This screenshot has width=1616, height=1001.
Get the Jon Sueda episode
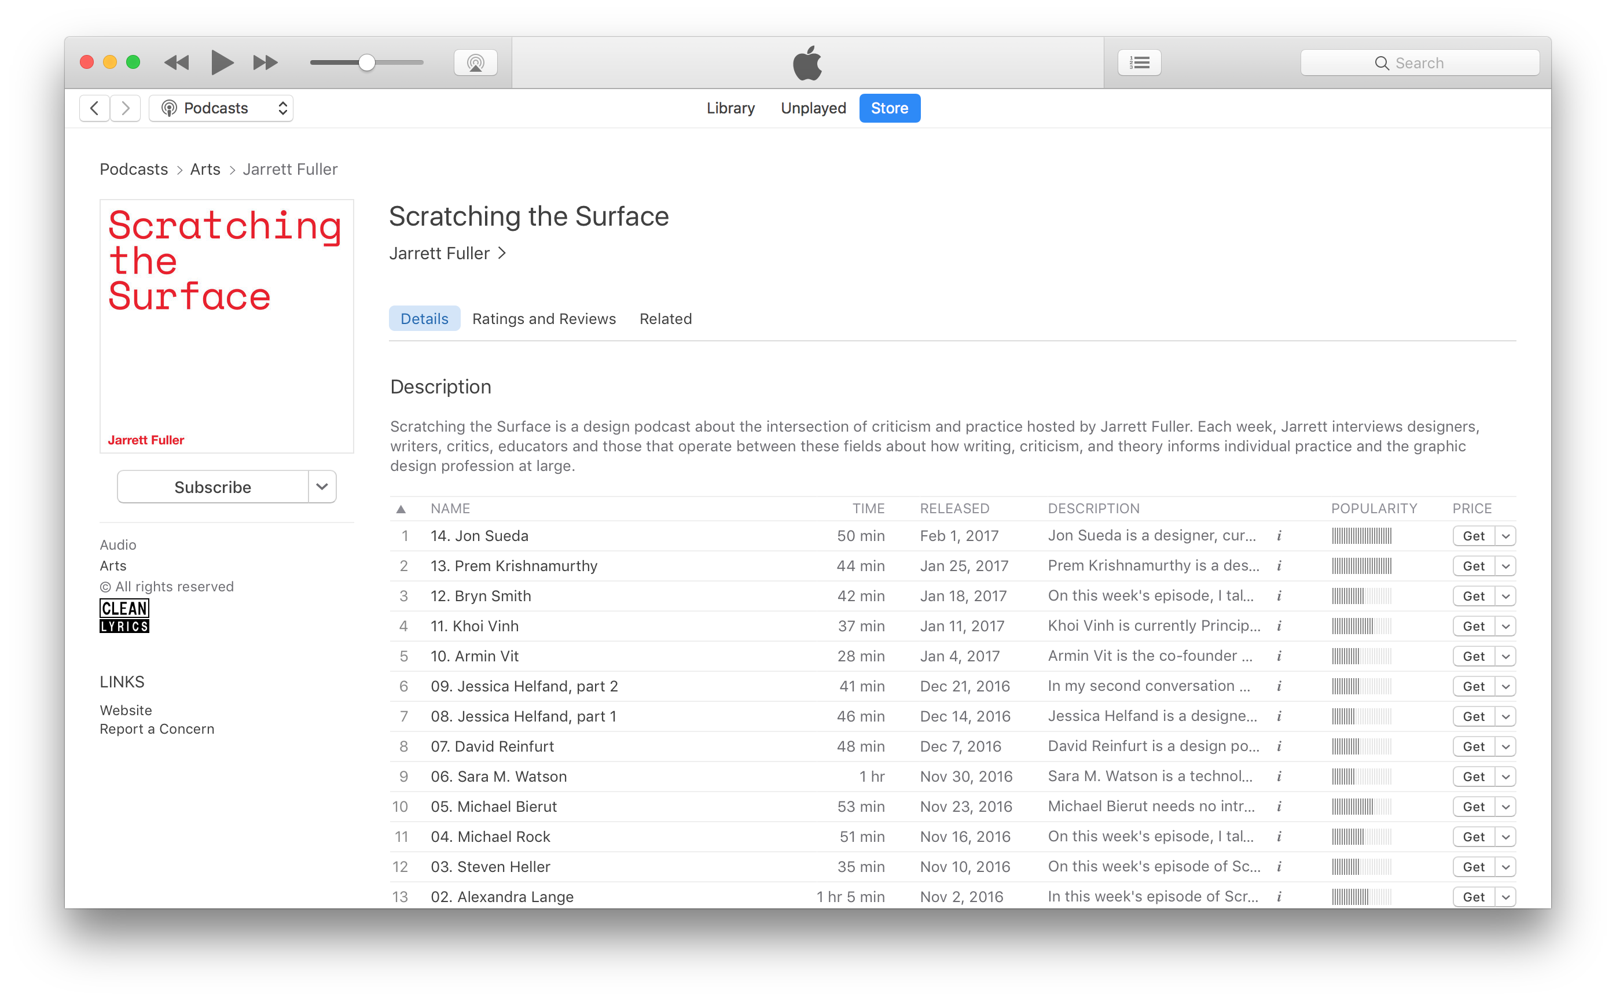pos(1474,536)
